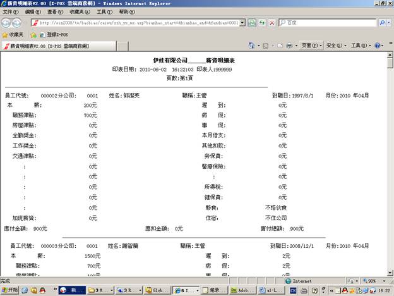Click the 登錄X-POS favorites link

[57, 34]
